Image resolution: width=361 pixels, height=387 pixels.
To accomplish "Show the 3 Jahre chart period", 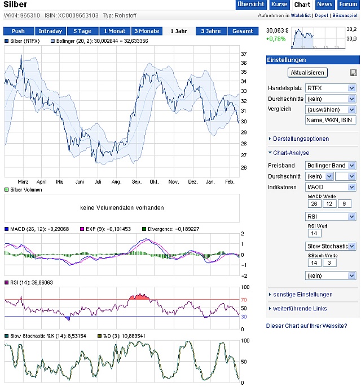I will tap(212, 31).
